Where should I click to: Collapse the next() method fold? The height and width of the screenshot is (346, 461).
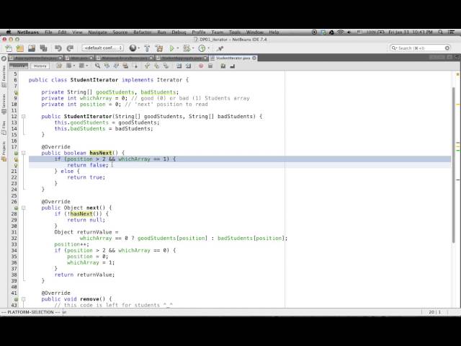pyautogui.click(x=24, y=208)
